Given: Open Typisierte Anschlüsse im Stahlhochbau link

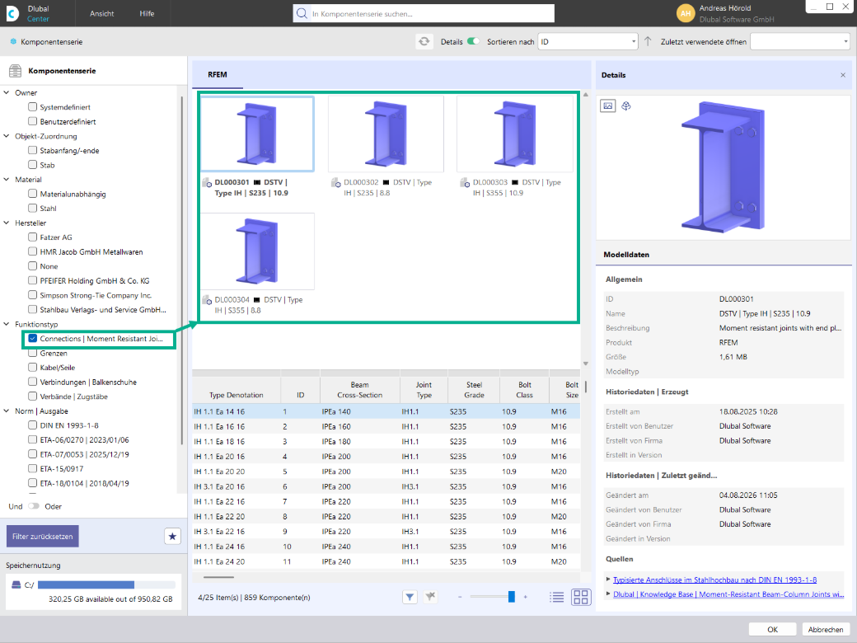Looking at the screenshot, I should pyautogui.click(x=715, y=580).
